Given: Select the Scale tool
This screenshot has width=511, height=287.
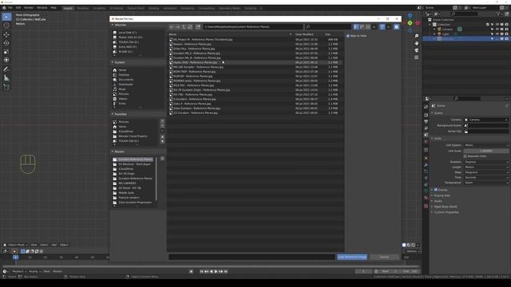Looking at the screenshot, I should [x=6, y=51].
